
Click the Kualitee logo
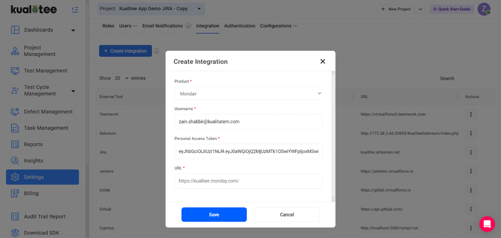[34, 9]
